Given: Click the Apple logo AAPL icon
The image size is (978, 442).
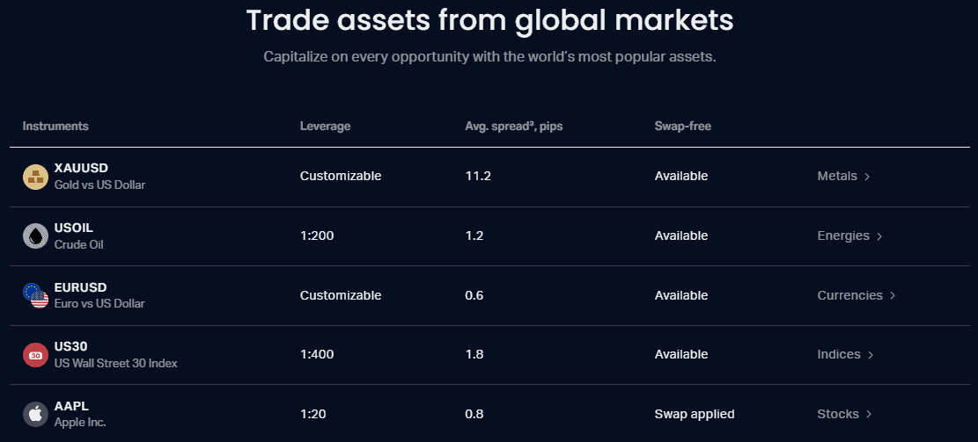Looking at the screenshot, I should [35, 414].
